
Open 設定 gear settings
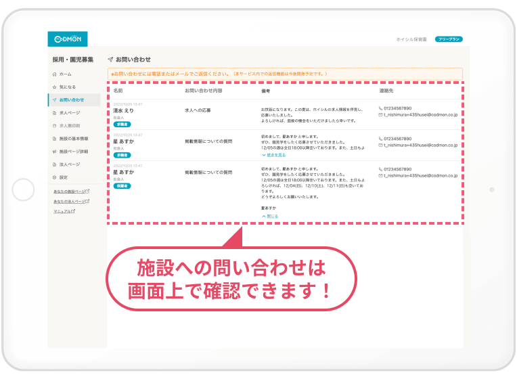click(64, 177)
